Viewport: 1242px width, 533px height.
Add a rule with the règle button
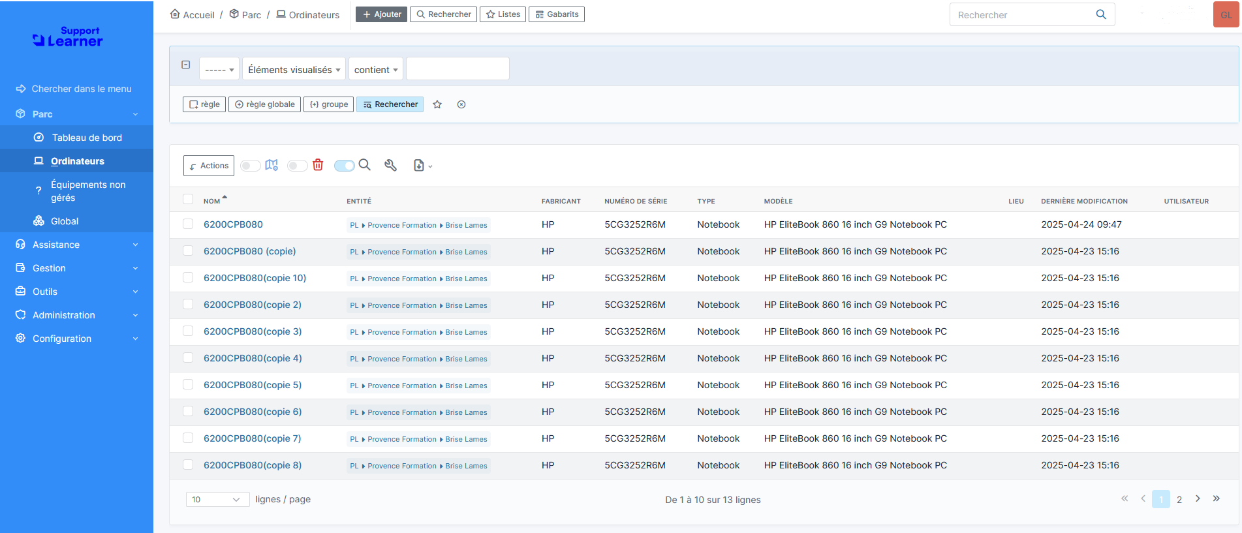coord(204,104)
